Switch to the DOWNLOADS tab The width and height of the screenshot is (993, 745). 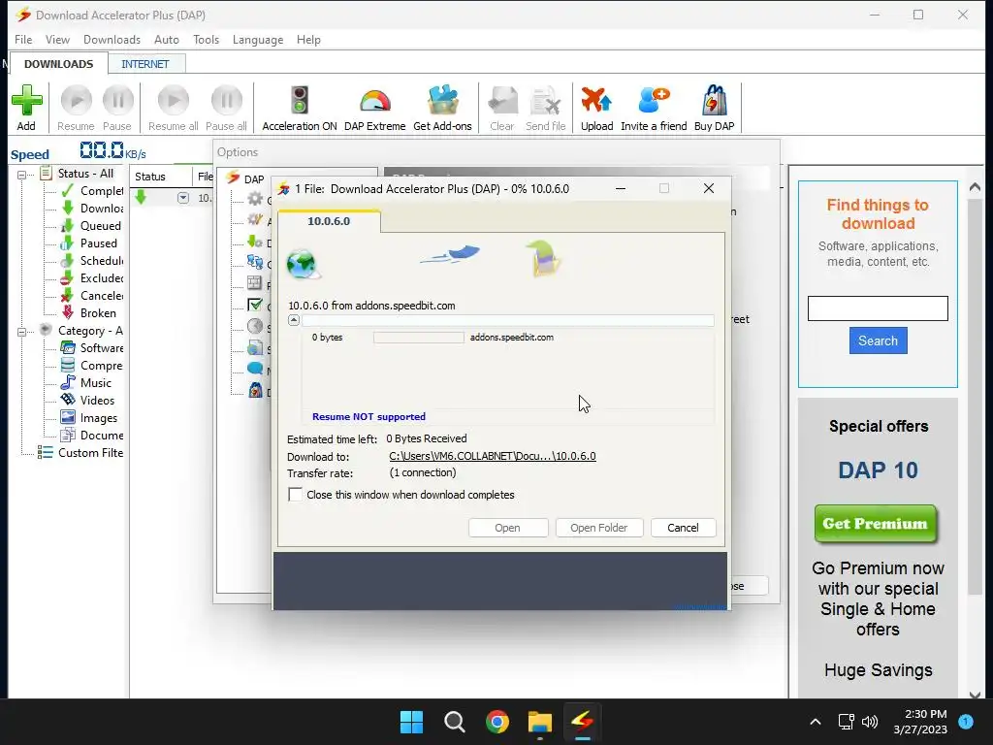pos(58,64)
